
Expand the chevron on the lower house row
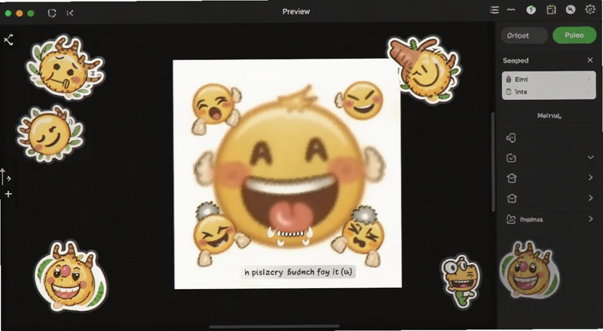click(x=591, y=198)
